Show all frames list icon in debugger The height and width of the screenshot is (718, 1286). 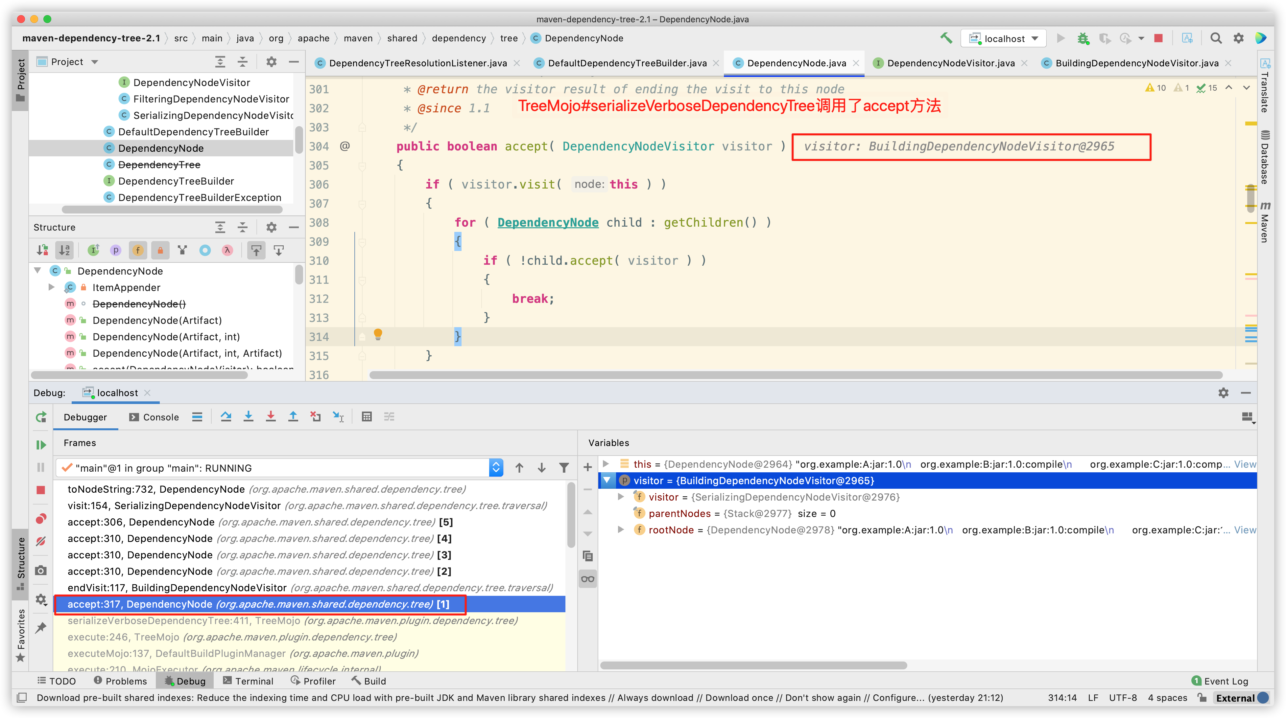coord(197,416)
